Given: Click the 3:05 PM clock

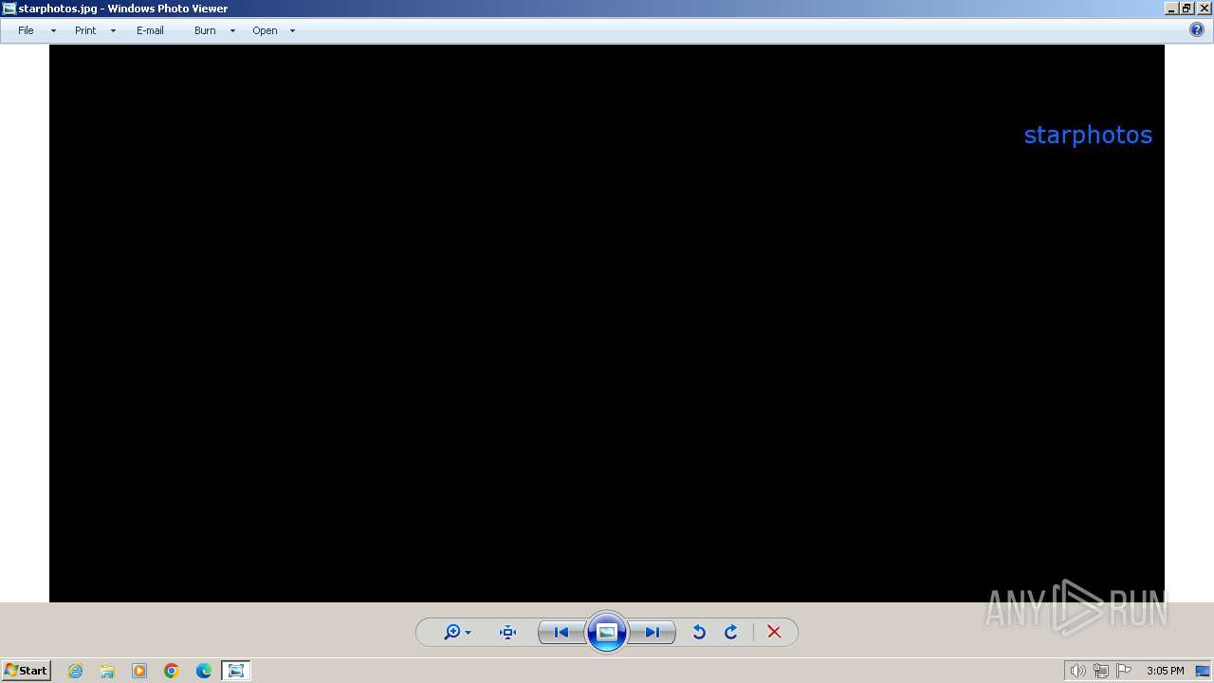Looking at the screenshot, I should 1165,671.
